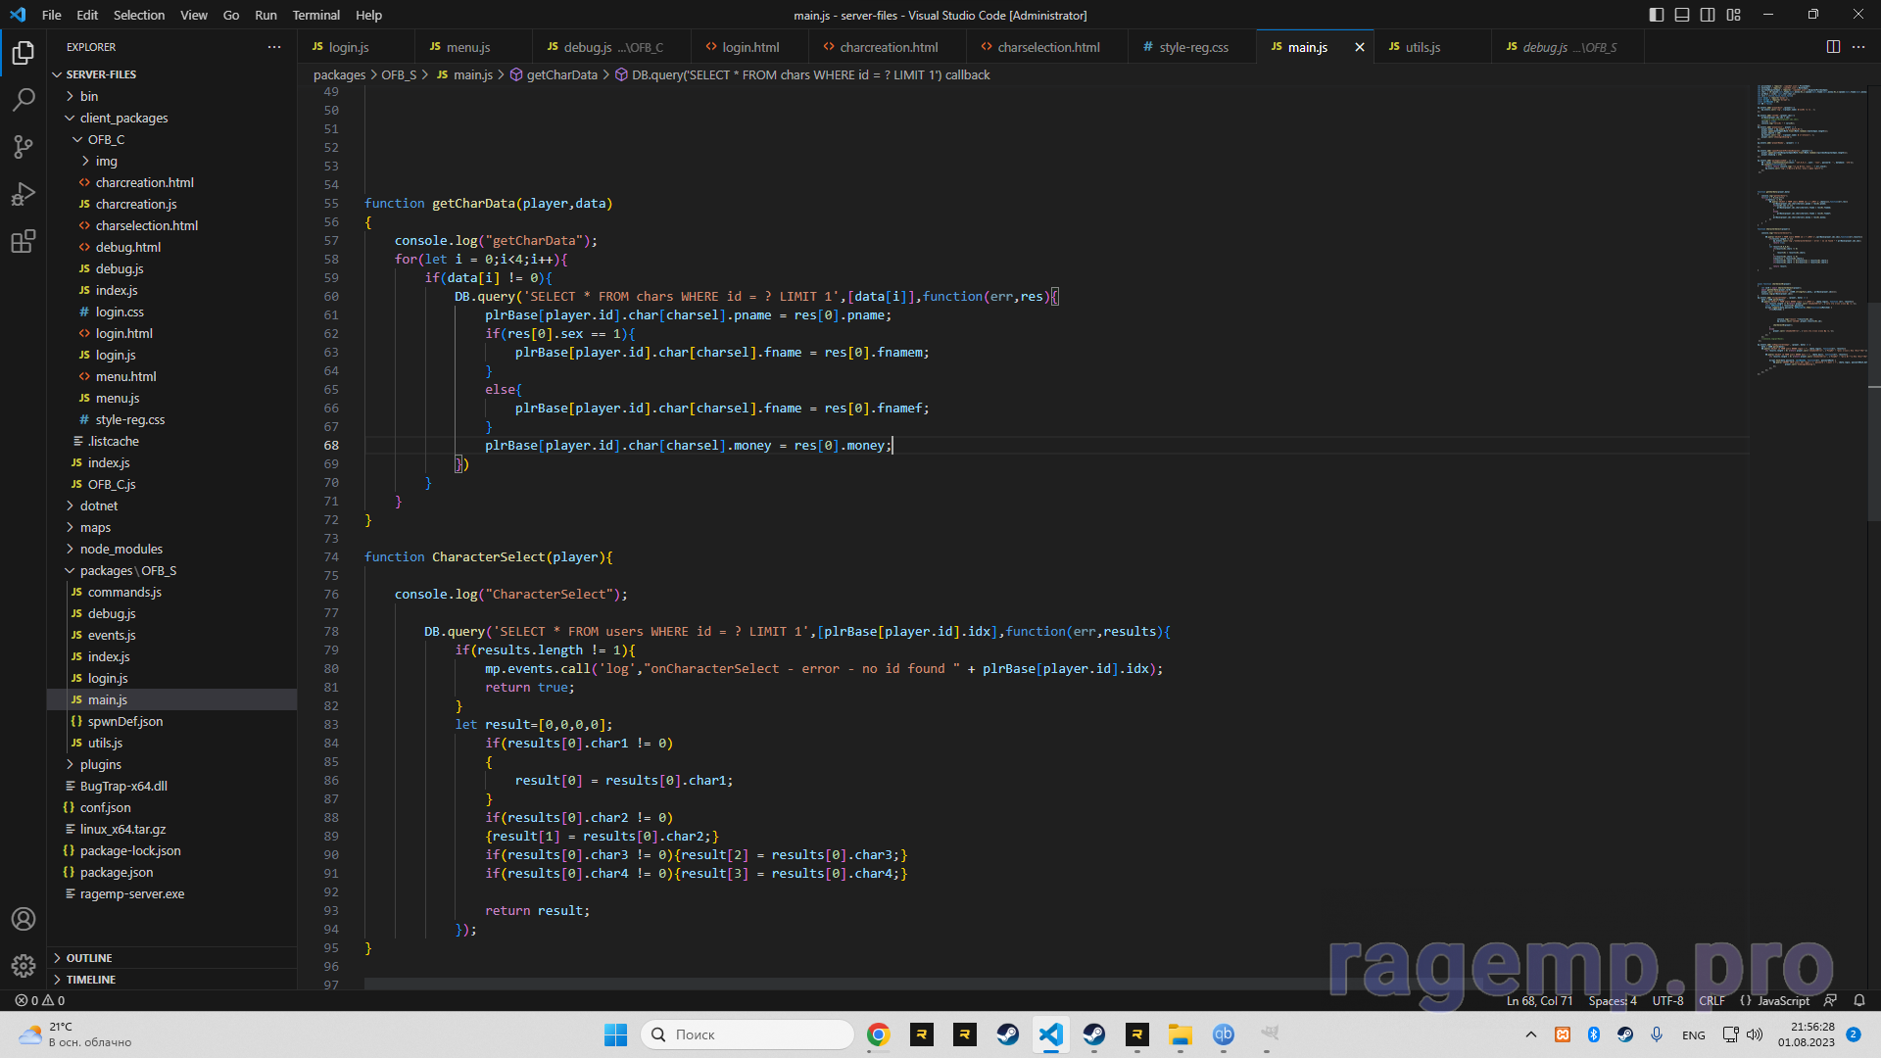Open Extensions view icon

pos(24,241)
